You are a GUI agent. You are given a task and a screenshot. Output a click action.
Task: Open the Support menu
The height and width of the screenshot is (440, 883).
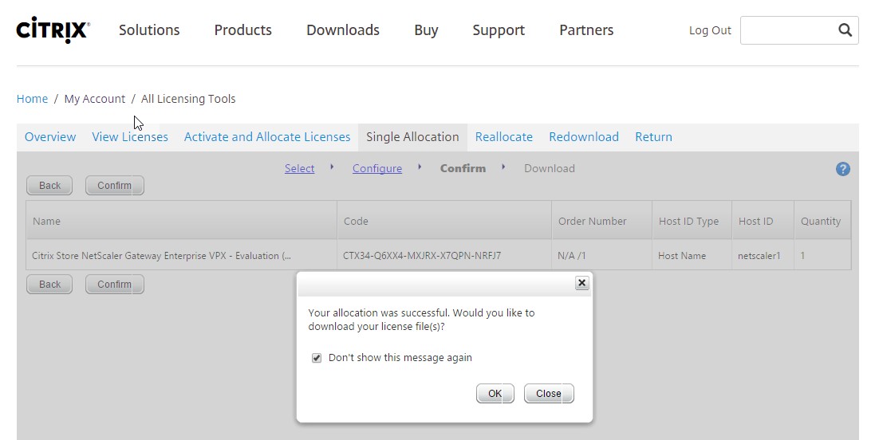click(498, 30)
